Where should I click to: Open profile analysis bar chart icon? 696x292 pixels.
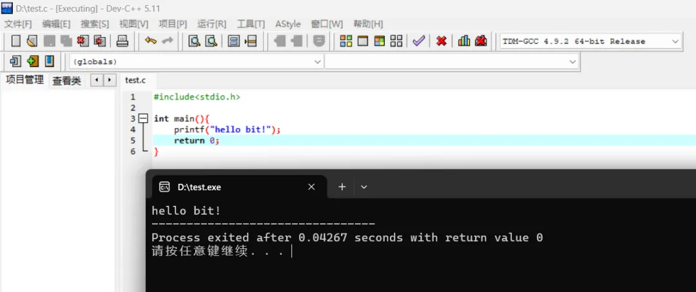point(464,41)
